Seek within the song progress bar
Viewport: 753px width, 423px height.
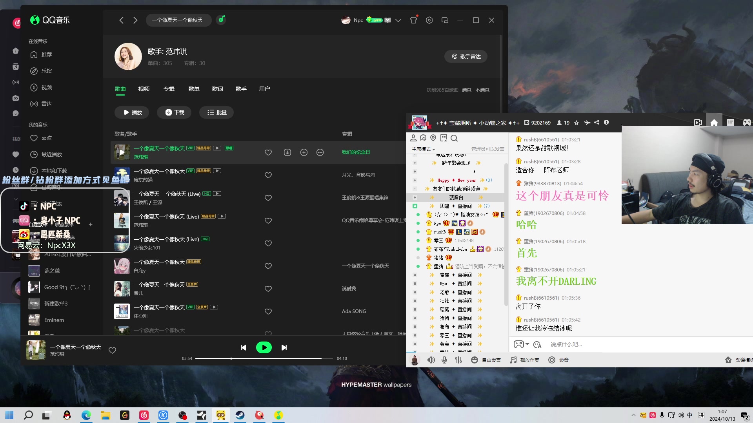coord(264,358)
